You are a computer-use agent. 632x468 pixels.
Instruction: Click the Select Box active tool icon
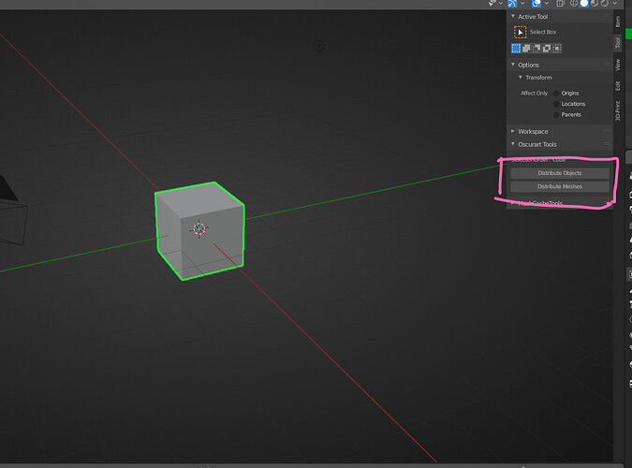point(520,32)
